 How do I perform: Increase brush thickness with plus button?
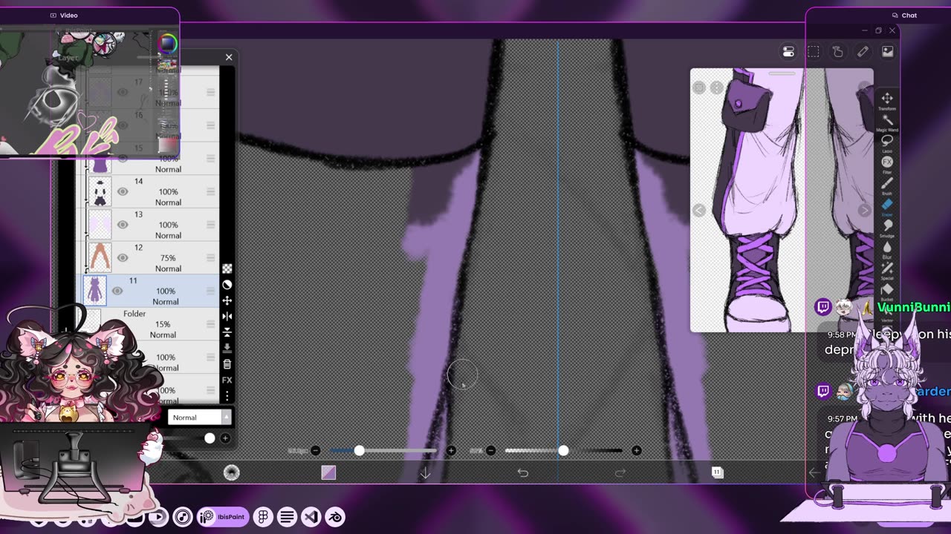tap(451, 450)
